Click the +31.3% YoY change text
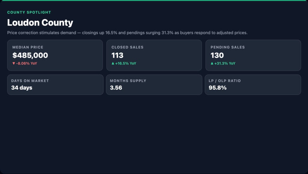 click(225, 63)
